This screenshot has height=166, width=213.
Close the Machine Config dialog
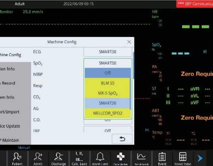pyautogui.click(x=129, y=42)
